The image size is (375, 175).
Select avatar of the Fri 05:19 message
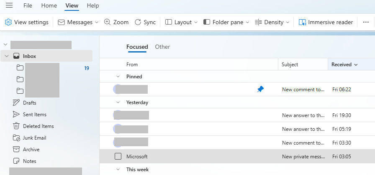117,129
